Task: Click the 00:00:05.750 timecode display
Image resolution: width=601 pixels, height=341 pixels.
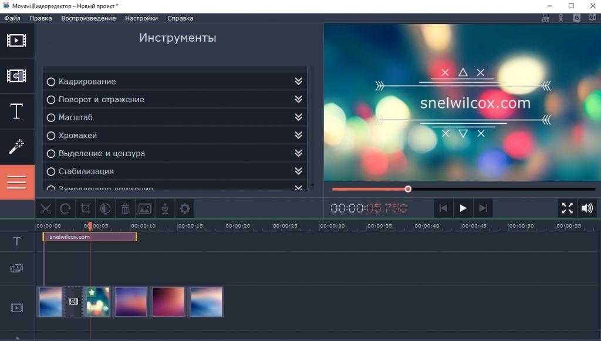Action: pyautogui.click(x=369, y=208)
